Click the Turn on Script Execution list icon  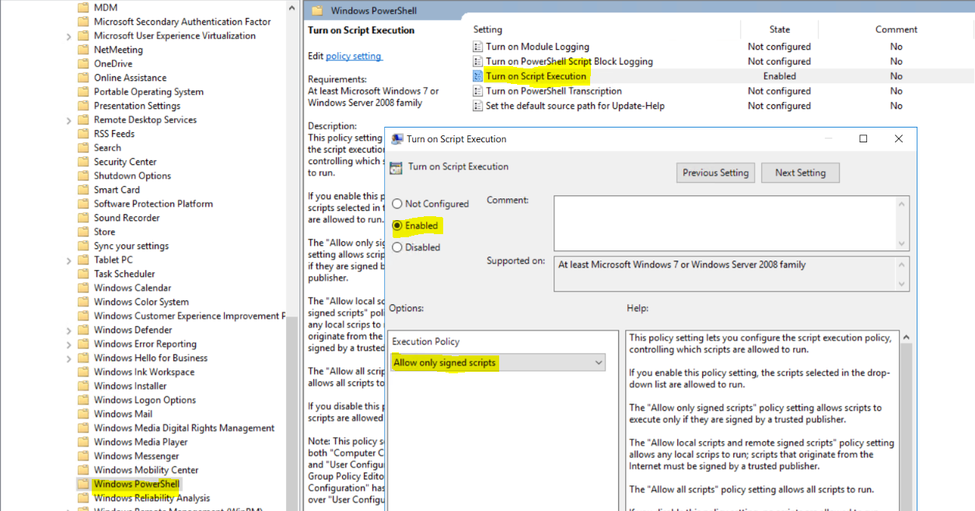pyautogui.click(x=478, y=76)
